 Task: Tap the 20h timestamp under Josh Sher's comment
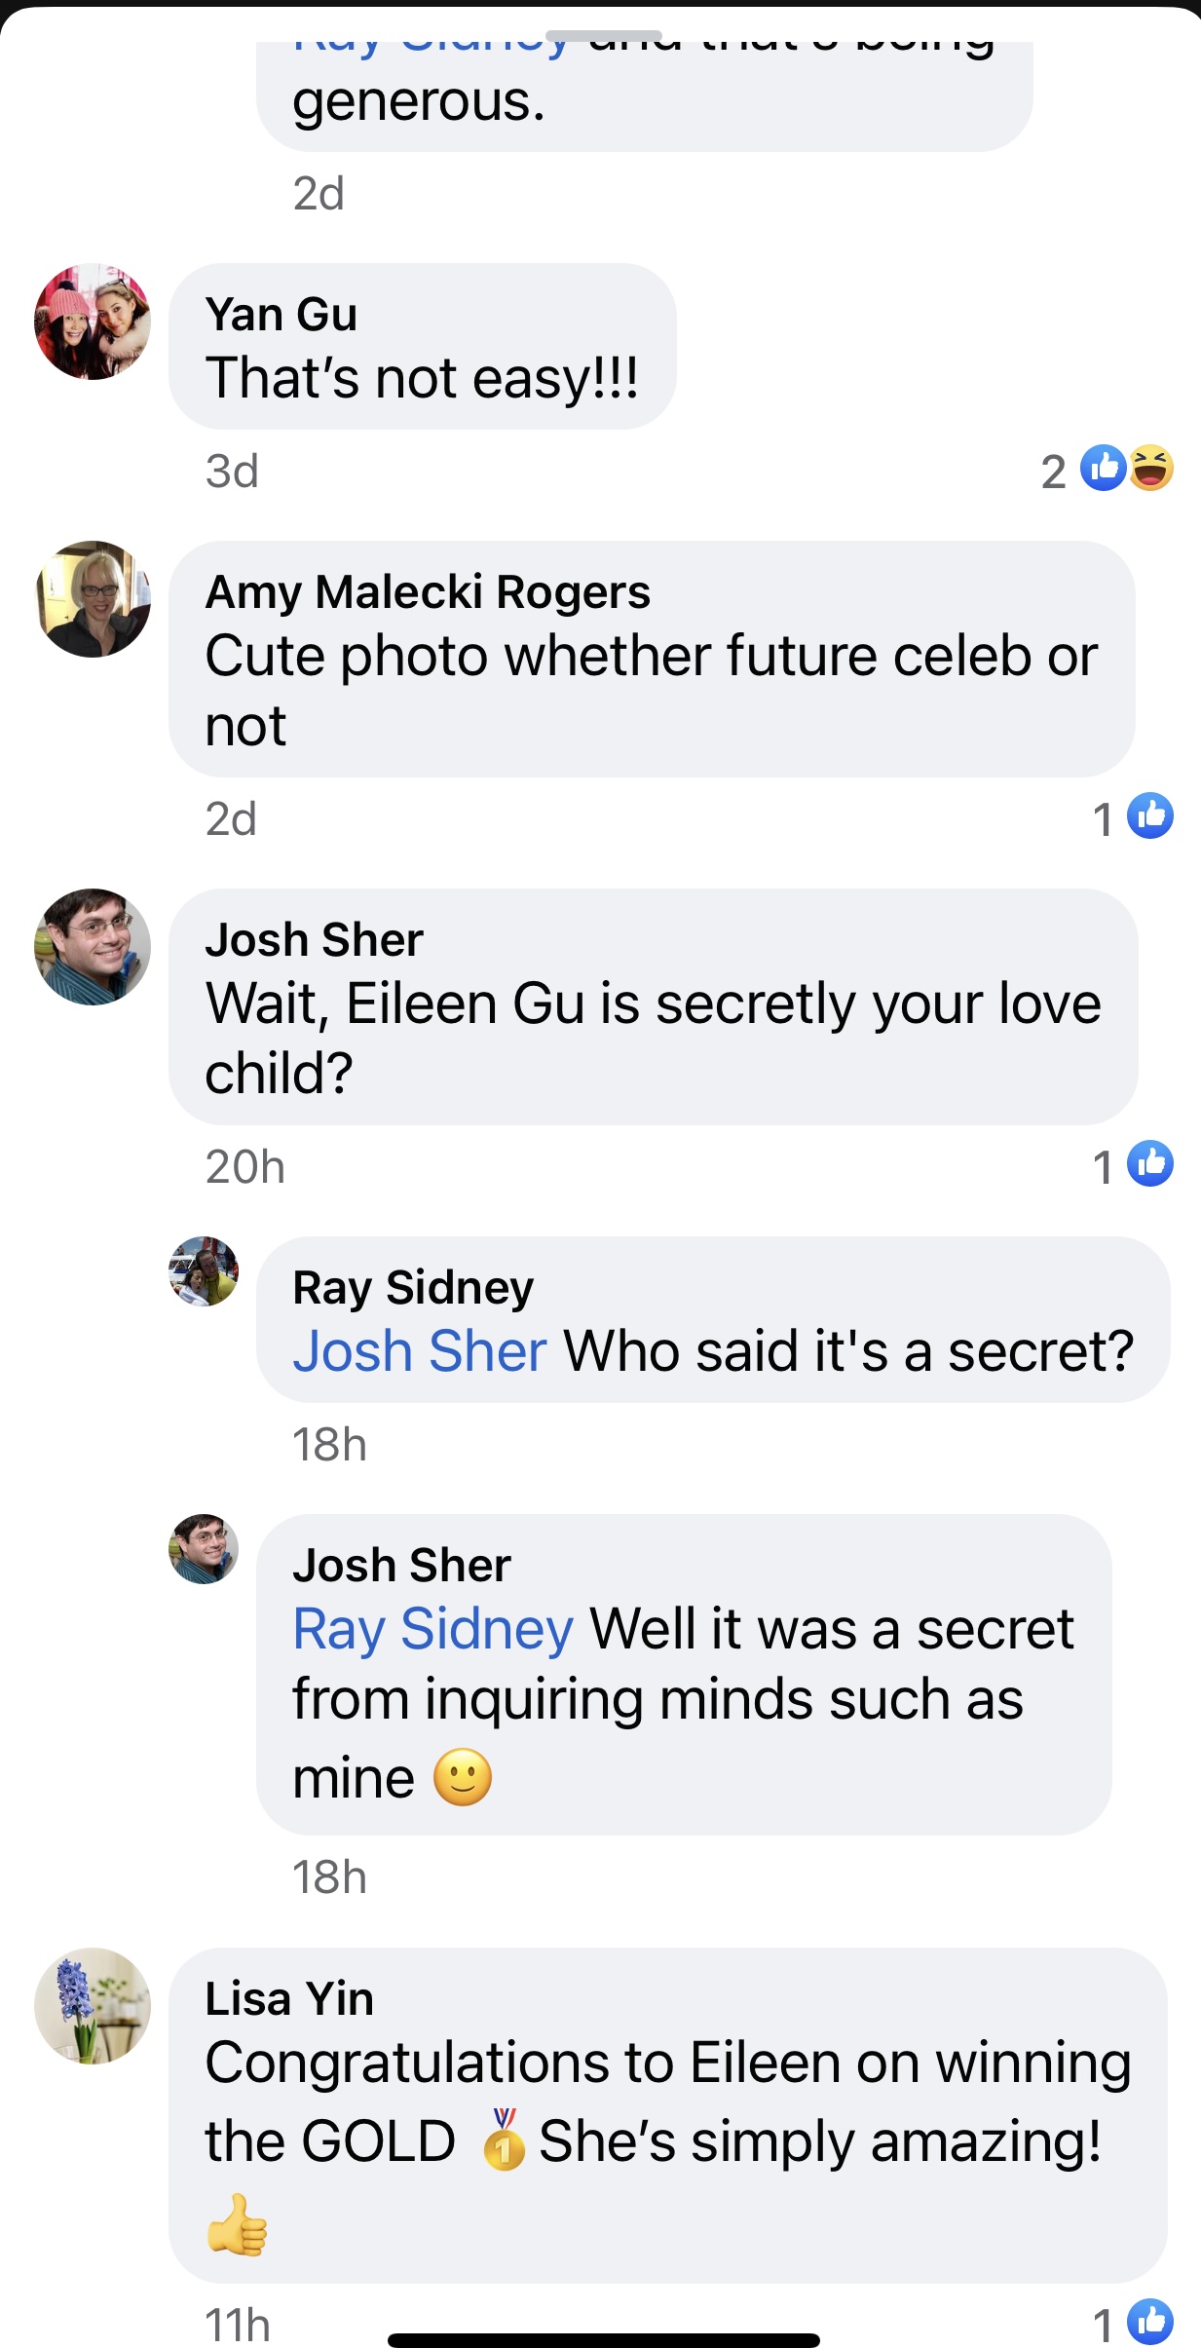(244, 1167)
